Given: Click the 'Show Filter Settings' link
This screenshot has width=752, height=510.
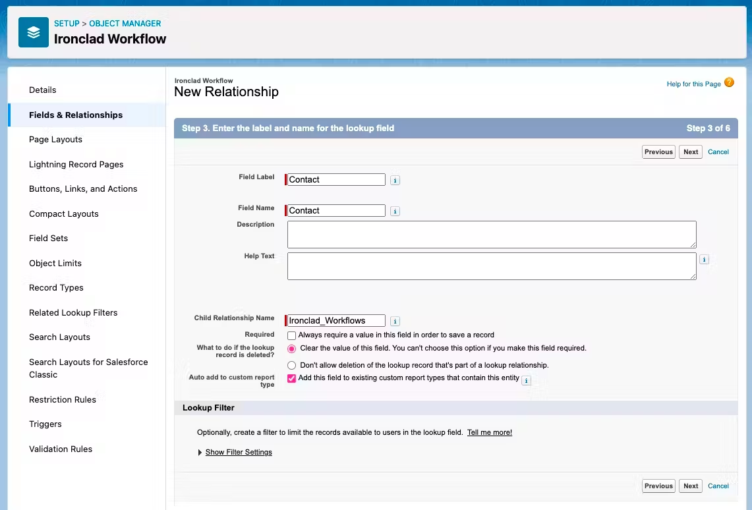Looking at the screenshot, I should click(239, 453).
